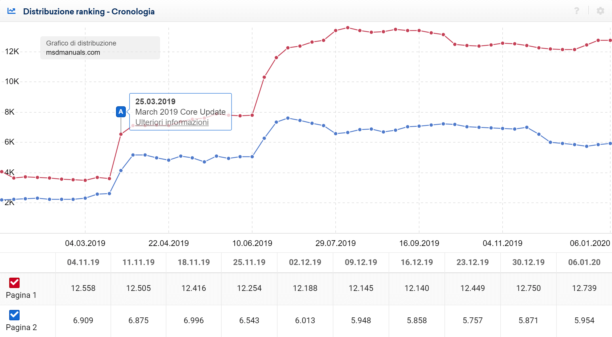Select the Pagina 1 value 12.558
Image resolution: width=612 pixels, height=337 pixels.
tap(83, 288)
